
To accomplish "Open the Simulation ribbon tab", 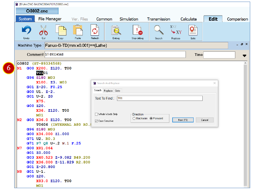I will pos(129,19).
